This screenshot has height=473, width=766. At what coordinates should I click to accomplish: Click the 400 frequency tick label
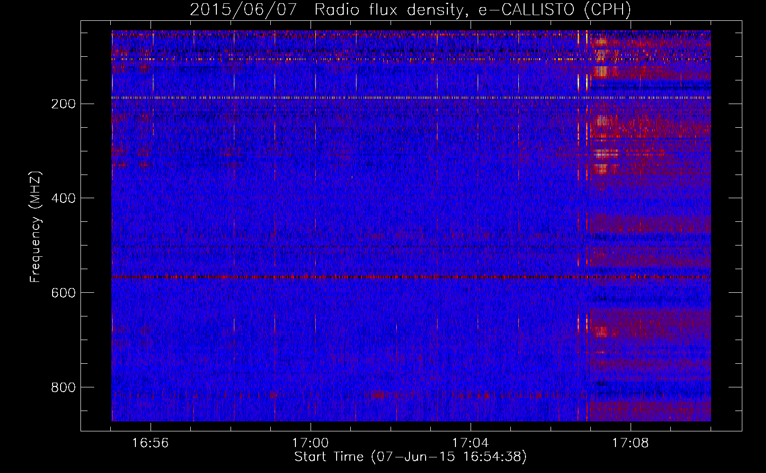pyautogui.click(x=63, y=199)
